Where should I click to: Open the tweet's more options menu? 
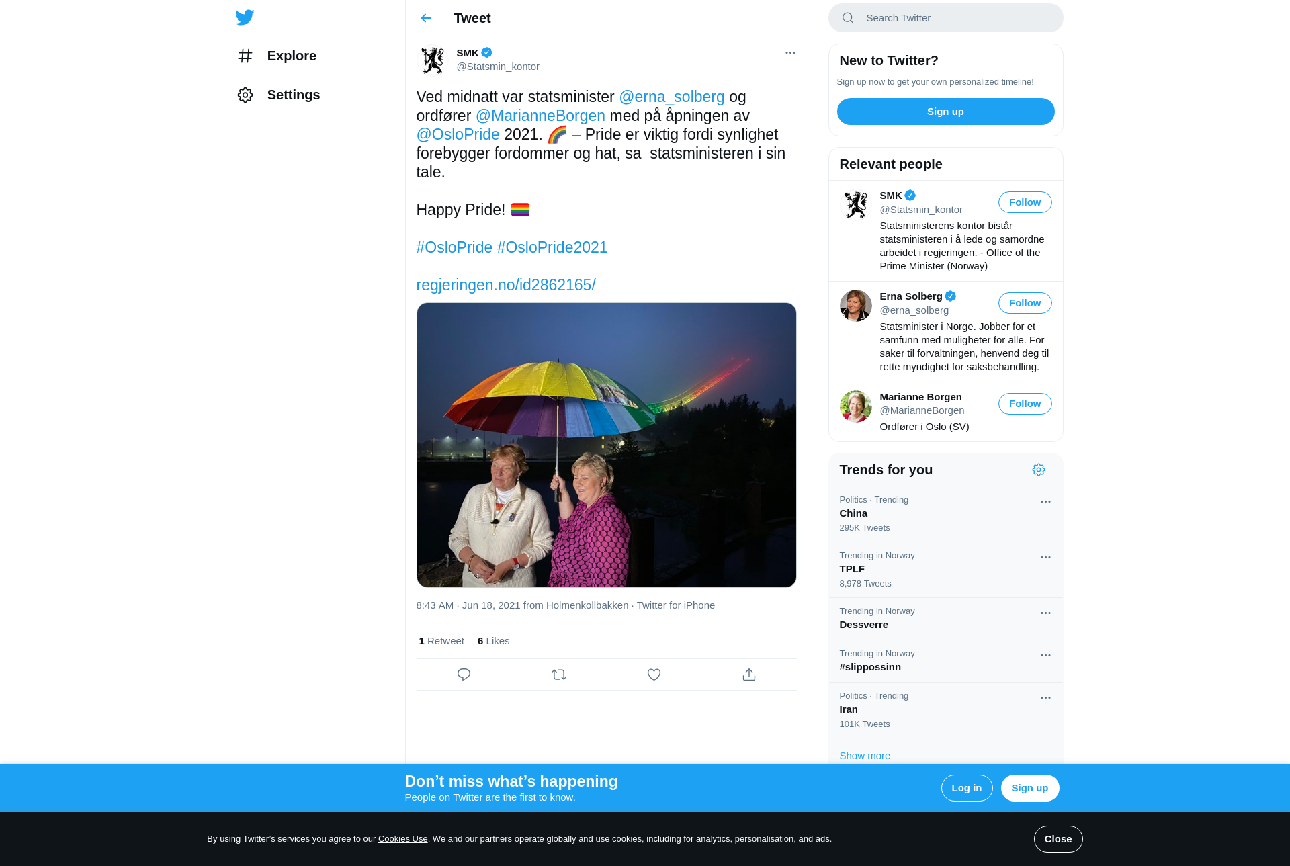coord(790,52)
